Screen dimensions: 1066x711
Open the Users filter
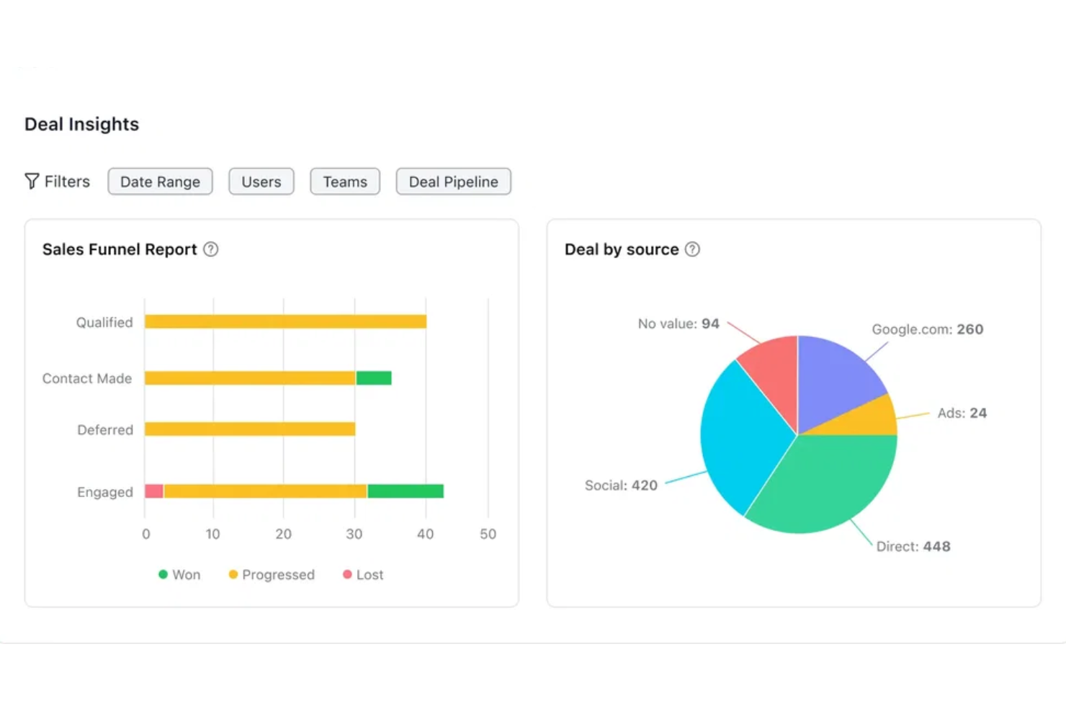[261, 182]
